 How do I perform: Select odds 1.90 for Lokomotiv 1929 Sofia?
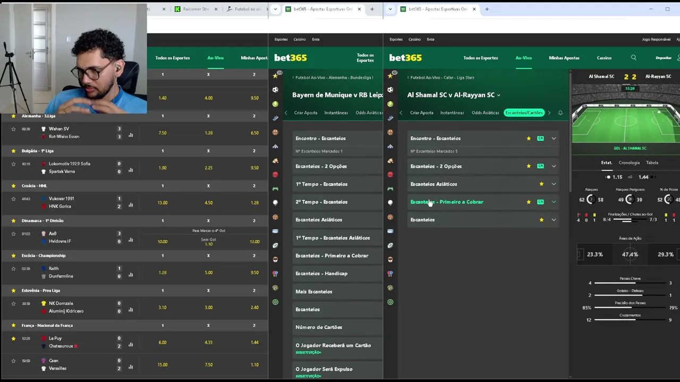tap(163, 168)
